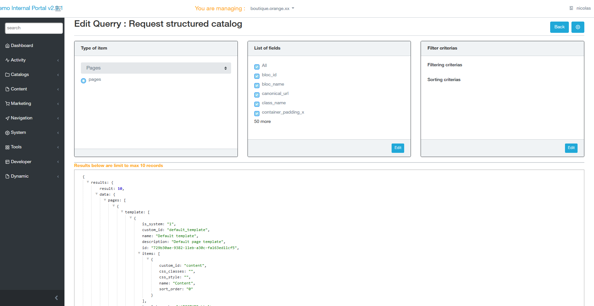Open the Content menu item

(x=32, y=89)
